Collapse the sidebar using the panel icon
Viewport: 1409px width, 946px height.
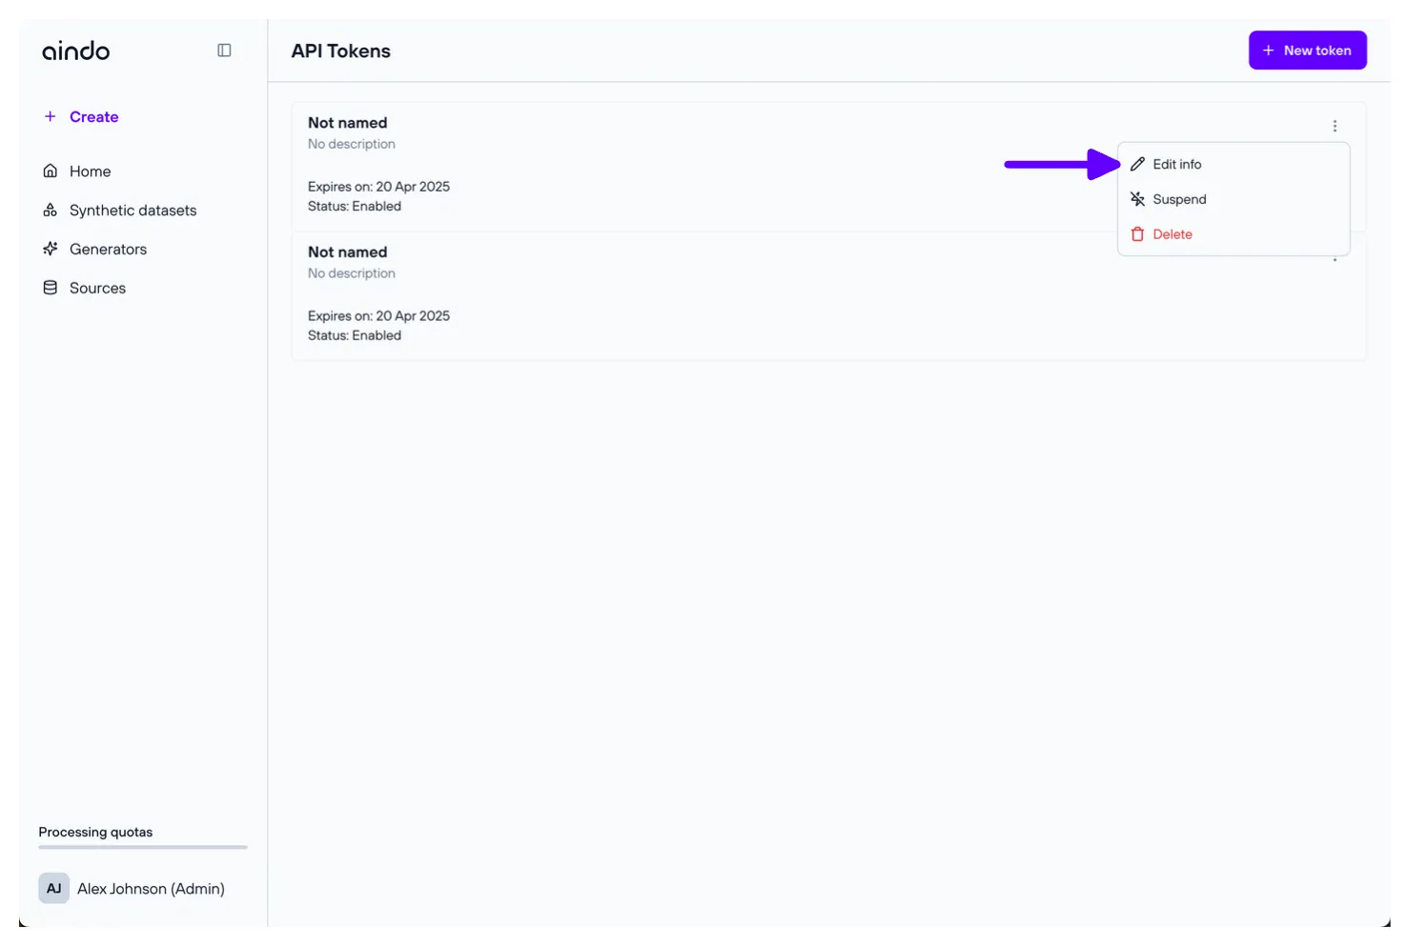pyautogui.click(x=224, y=50)
